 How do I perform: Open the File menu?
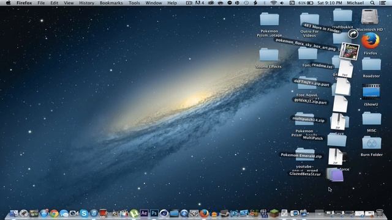[x=41, y=3]
